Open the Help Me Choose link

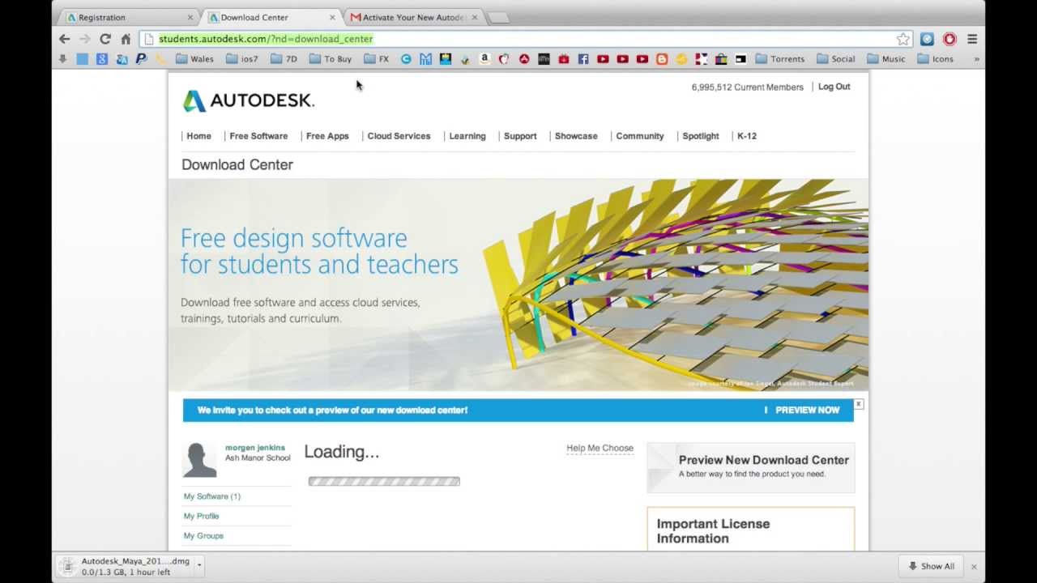pyautogui.click(x=600, y=448)
